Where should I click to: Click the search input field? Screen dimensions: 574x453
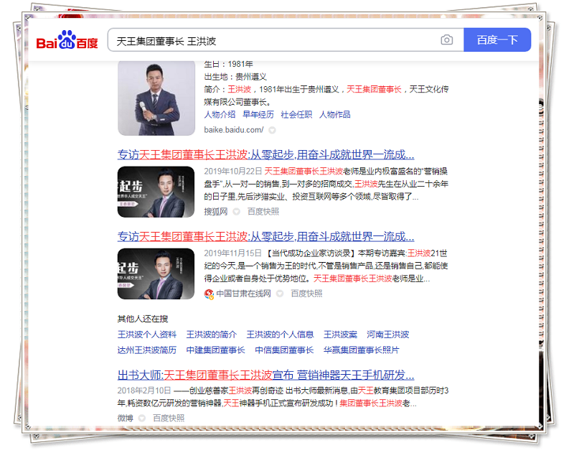click(273, 40)
